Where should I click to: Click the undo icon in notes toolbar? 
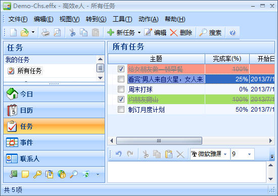point(119,154)
